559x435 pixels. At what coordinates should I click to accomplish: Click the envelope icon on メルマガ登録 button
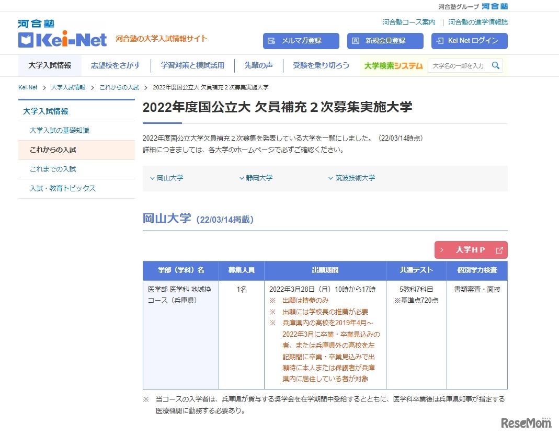[270, 40]
